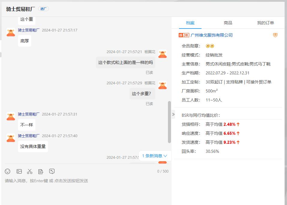This screenshot has width=287, height=205.
Task: Click the 2.48% 货描相符 value
Action: [x=229, y=124]
